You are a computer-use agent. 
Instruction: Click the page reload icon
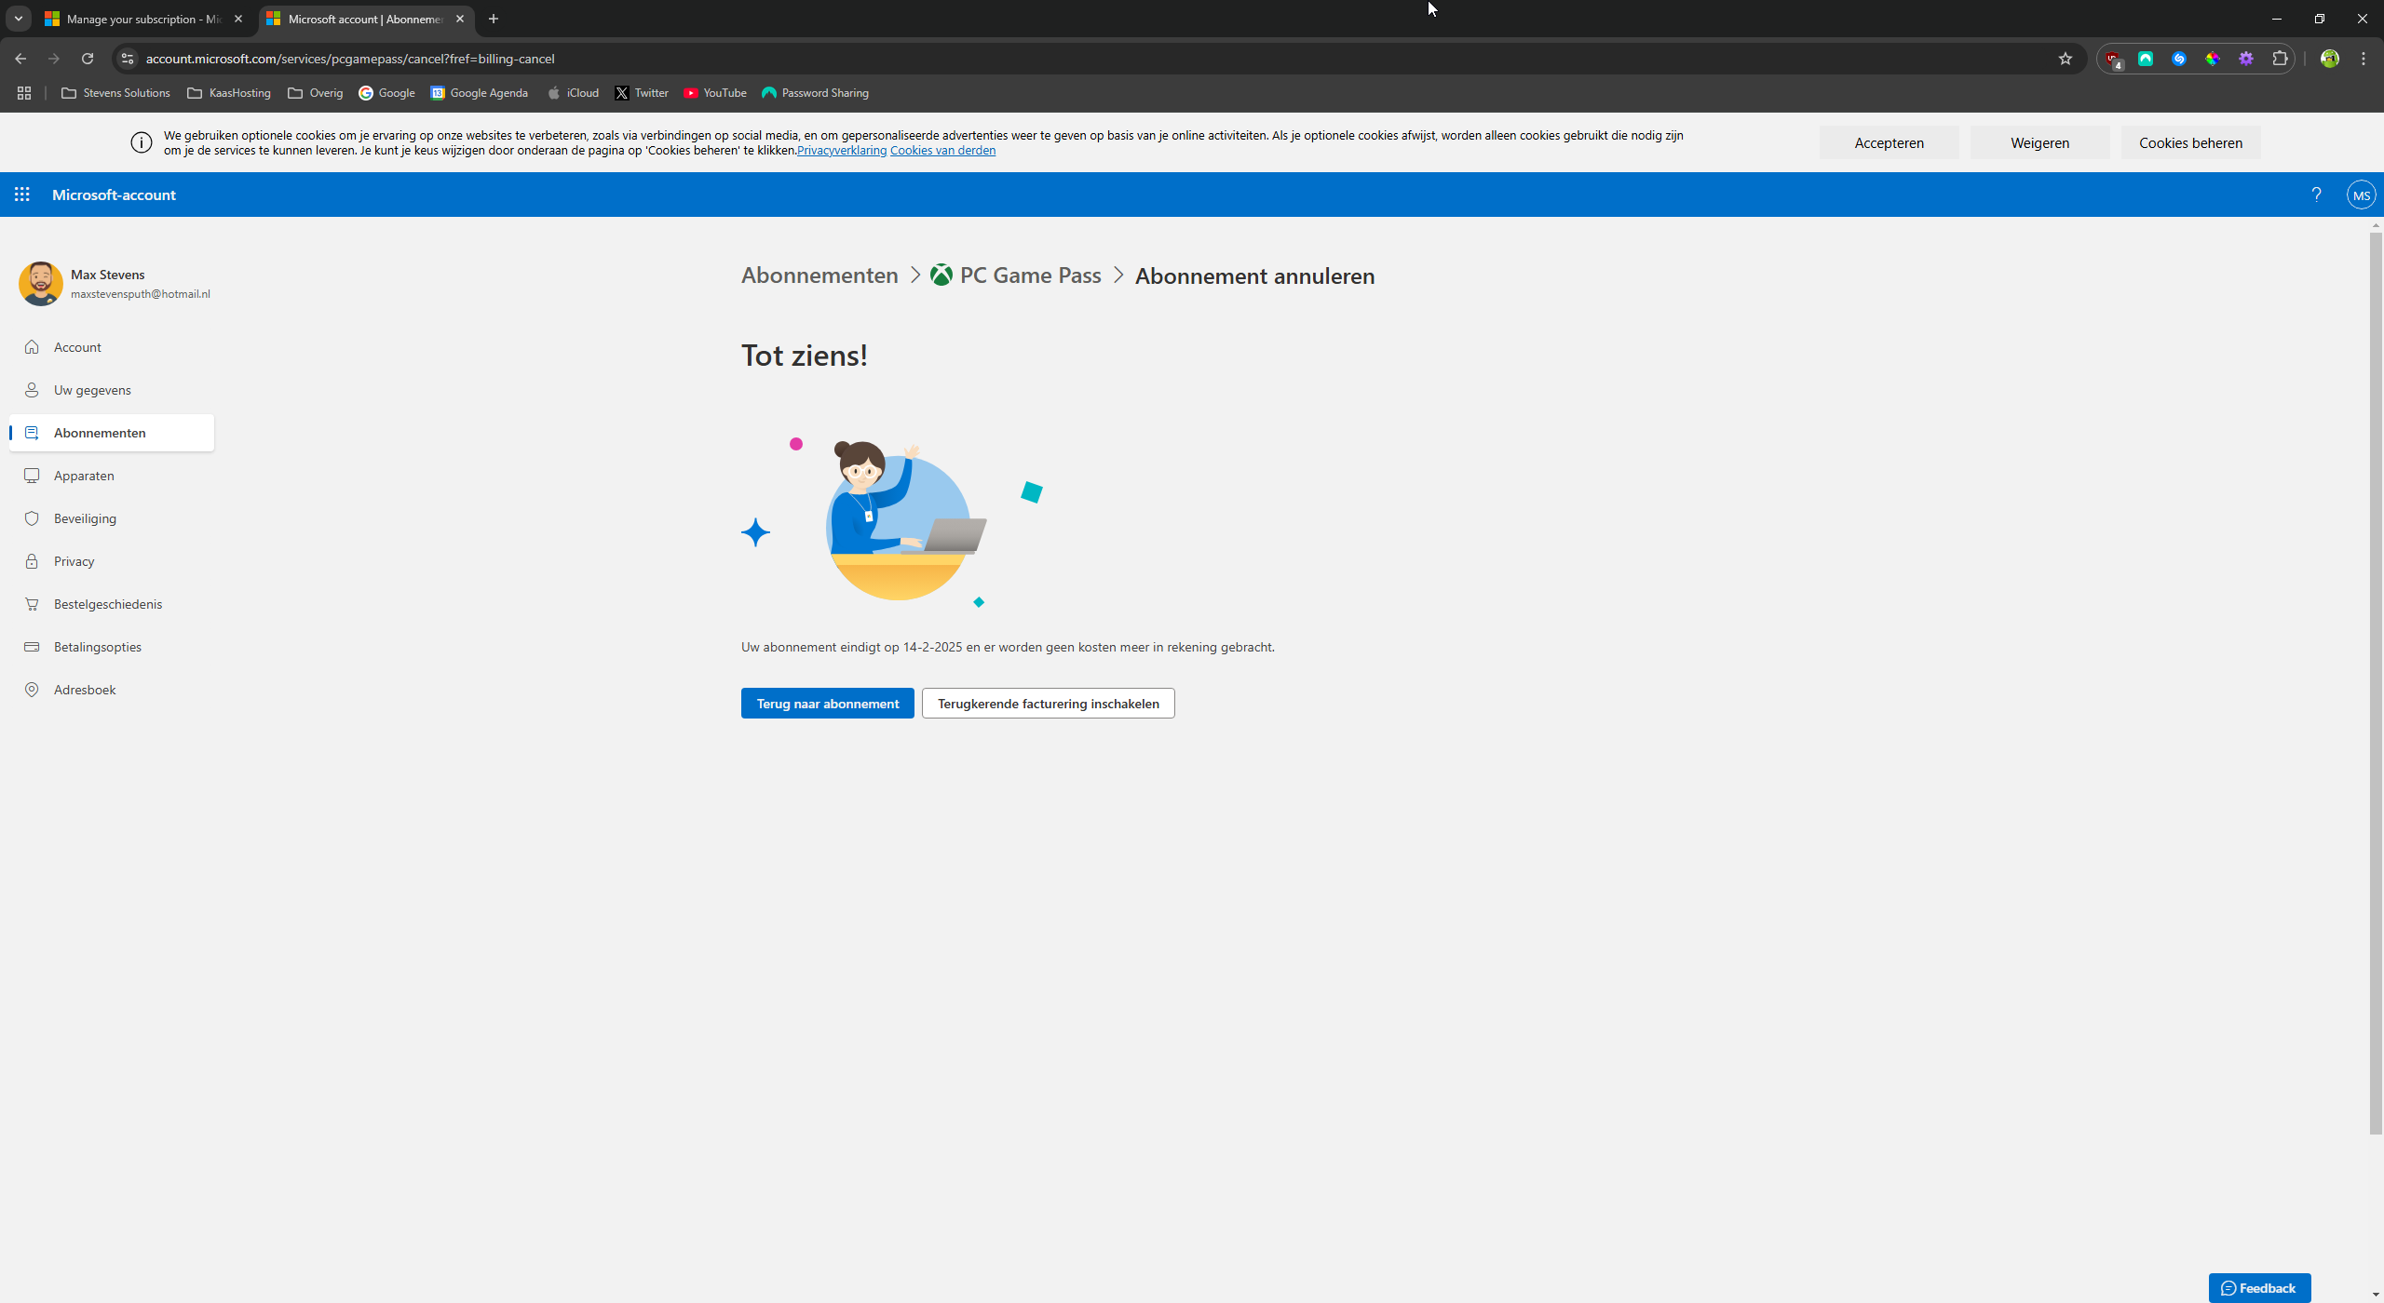click(88, 59)
